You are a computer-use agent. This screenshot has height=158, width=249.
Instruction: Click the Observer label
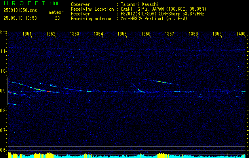pyautogui.click(x=80, y=4)
